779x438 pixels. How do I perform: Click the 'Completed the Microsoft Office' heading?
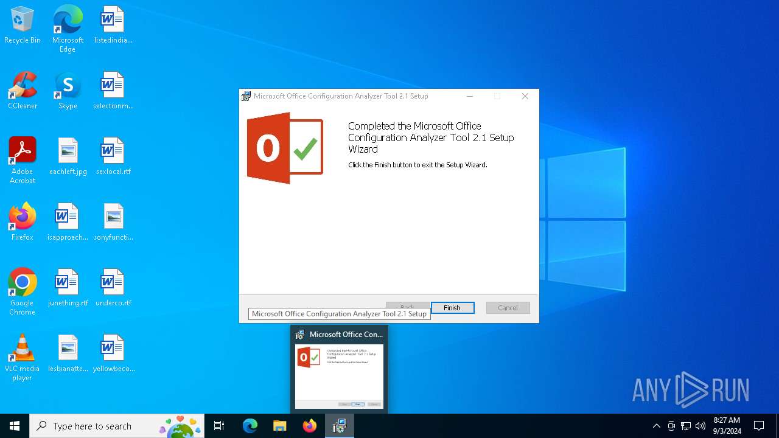pyautogui.click(x=431, y=137)
